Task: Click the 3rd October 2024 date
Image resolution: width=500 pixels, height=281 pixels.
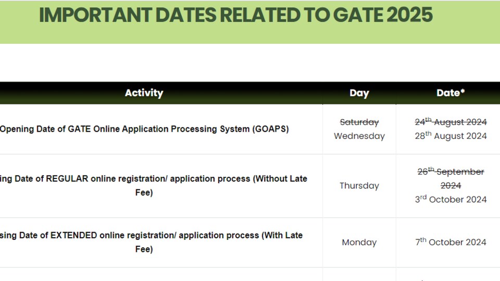Action: [451, 199]
